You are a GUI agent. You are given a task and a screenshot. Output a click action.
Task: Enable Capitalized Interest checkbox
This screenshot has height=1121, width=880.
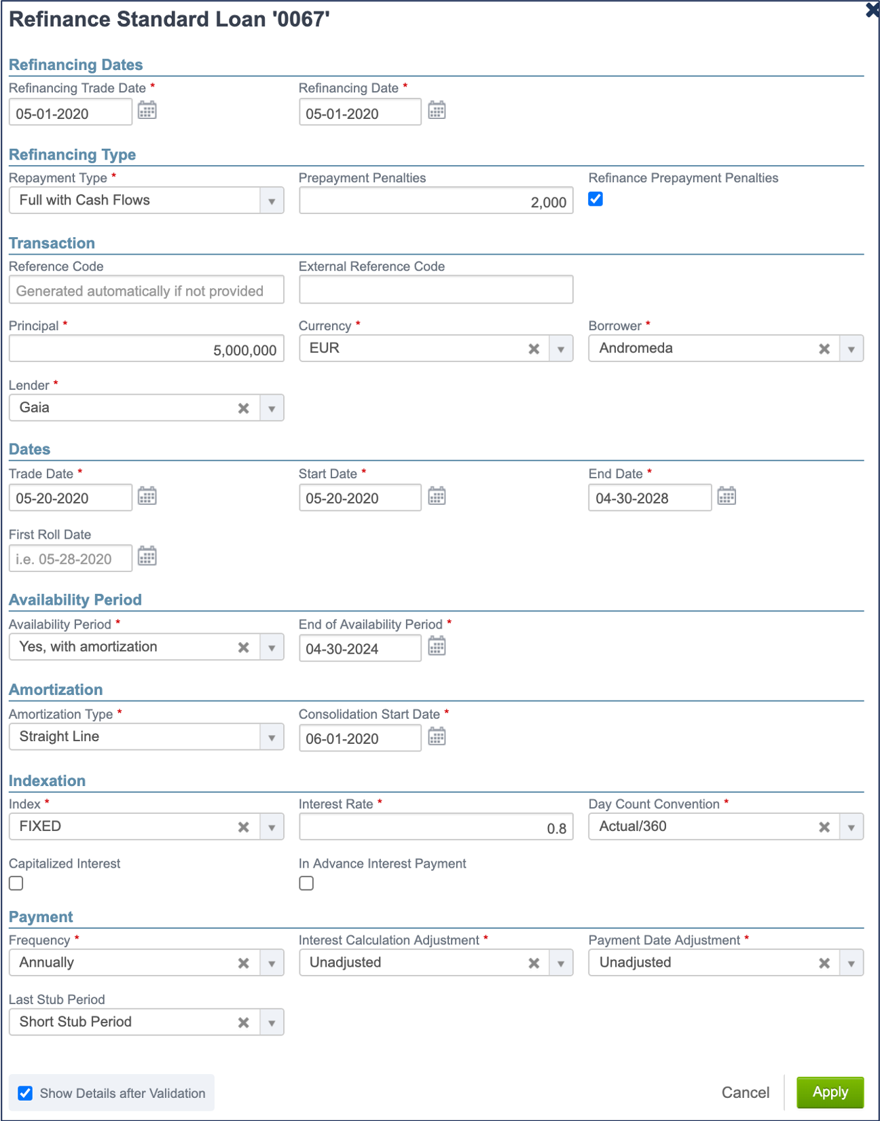click(16, 883)
